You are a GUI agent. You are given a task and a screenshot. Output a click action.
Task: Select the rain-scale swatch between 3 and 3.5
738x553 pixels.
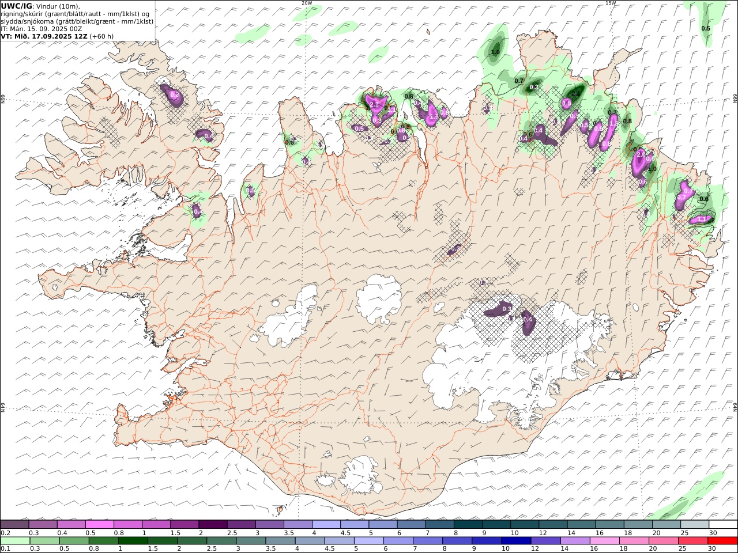click(251, 540)
